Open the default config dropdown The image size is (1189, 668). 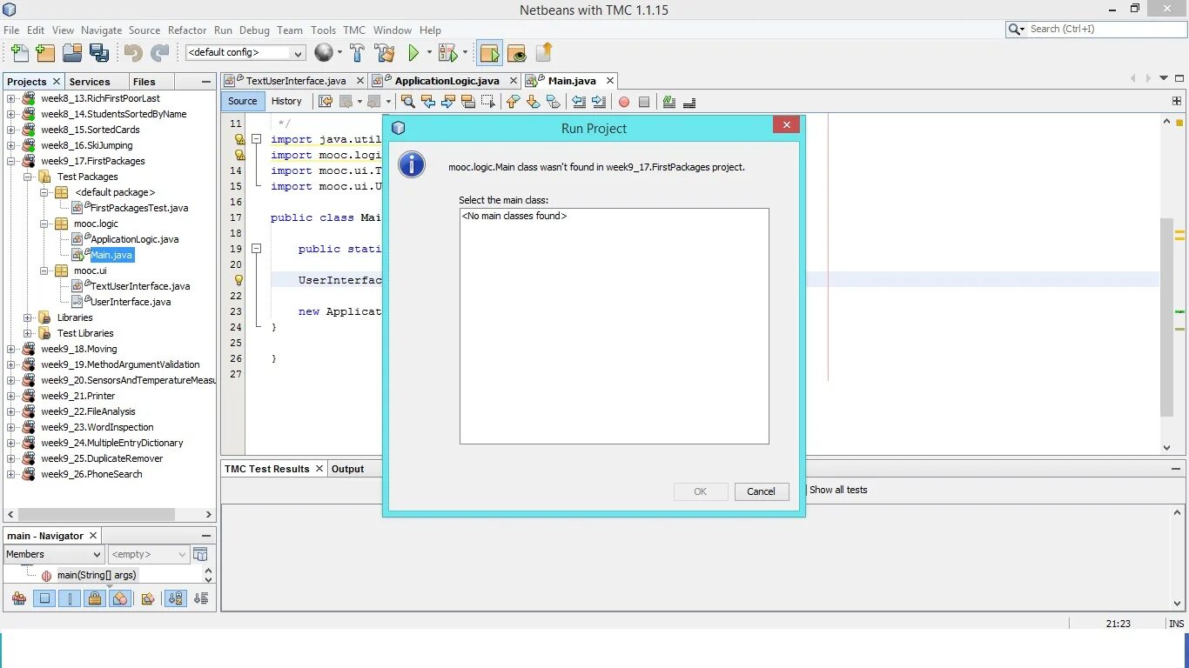[x=245, y=53]
